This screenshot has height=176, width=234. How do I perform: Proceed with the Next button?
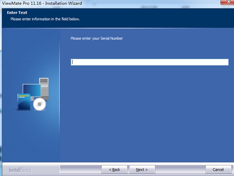(x=142, y=169)
